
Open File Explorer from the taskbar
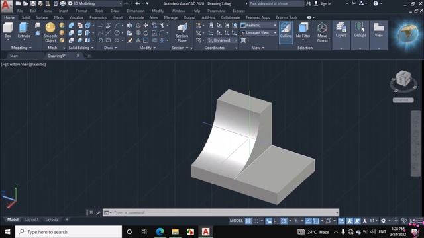pos(175,232)
